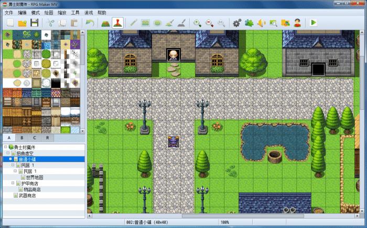The width and height of the screenshot is (367, 228).
Task: Collapse the 普通小镇 map node
Action: (x=10, y=159)
